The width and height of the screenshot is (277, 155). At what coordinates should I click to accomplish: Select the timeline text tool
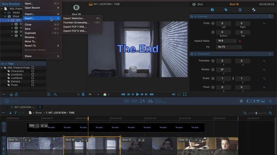[x=16, y=113]
